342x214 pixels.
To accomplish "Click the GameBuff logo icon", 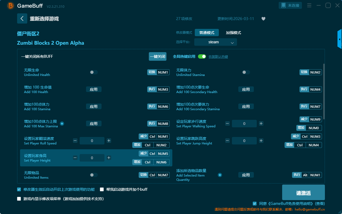I will (x=11, y=6).
